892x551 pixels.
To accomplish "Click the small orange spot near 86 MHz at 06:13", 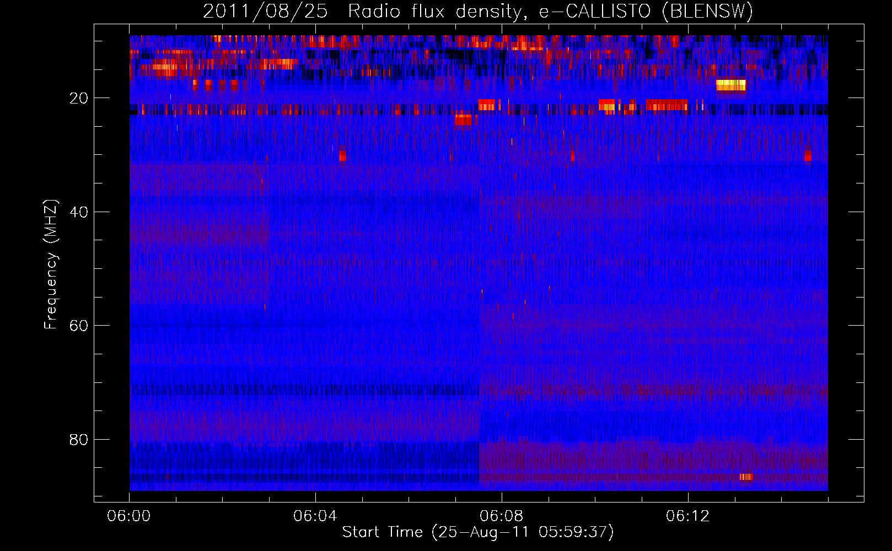I will click(746, 477).
